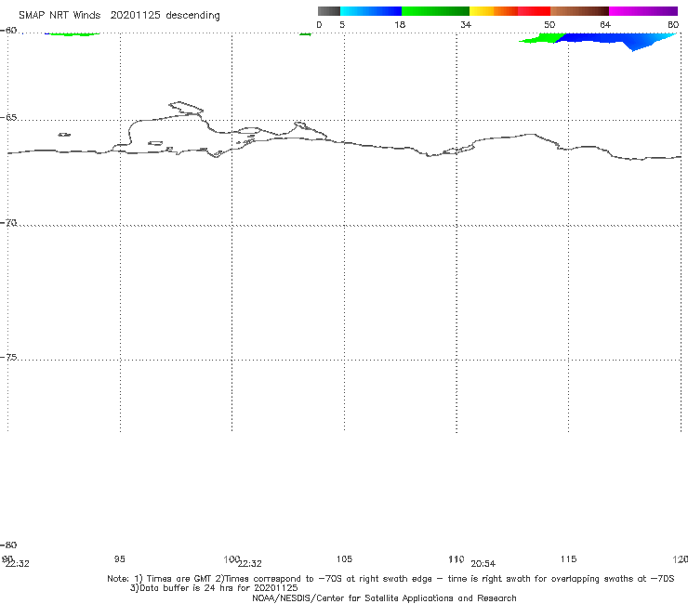Click the brown segment of the color scale
Screen dimensions: 688x604
click(579, 11)
